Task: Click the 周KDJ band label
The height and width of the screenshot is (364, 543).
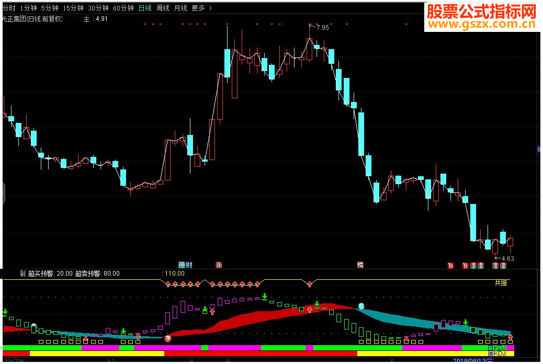Action: [x=497, y=353]
